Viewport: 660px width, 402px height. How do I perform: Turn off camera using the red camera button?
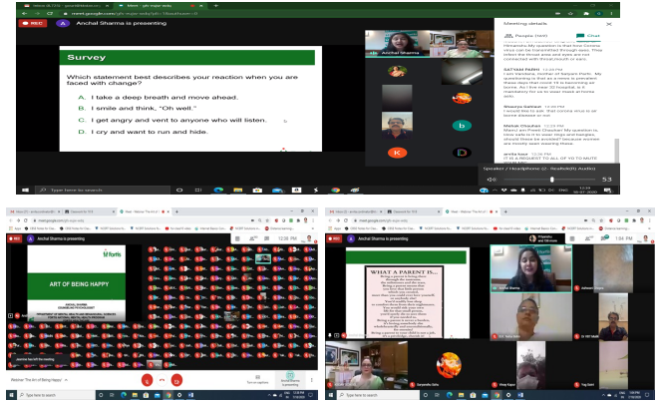click(177, 380)
